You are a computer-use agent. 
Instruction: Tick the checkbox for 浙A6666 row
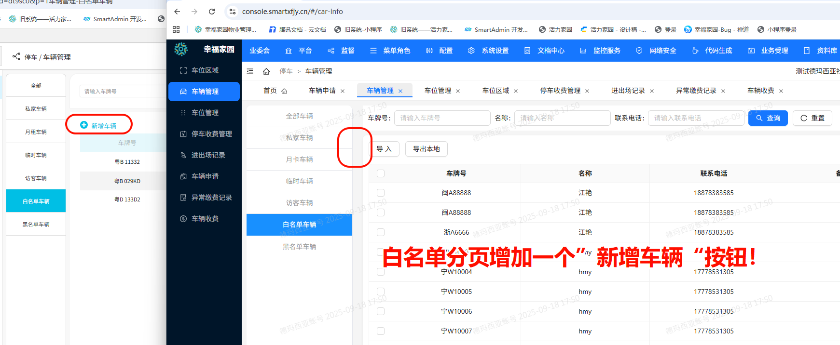point(381,232)
